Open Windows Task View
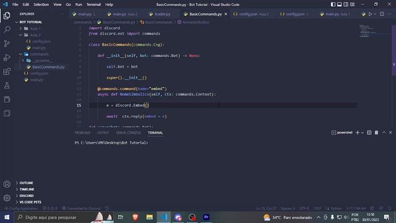This screenshot has width=396, height=223. tap(121, 217)
